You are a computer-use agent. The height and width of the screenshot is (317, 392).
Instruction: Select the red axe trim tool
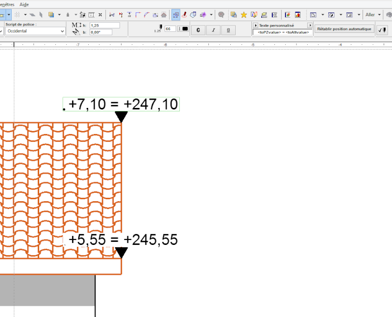[121, 15]
